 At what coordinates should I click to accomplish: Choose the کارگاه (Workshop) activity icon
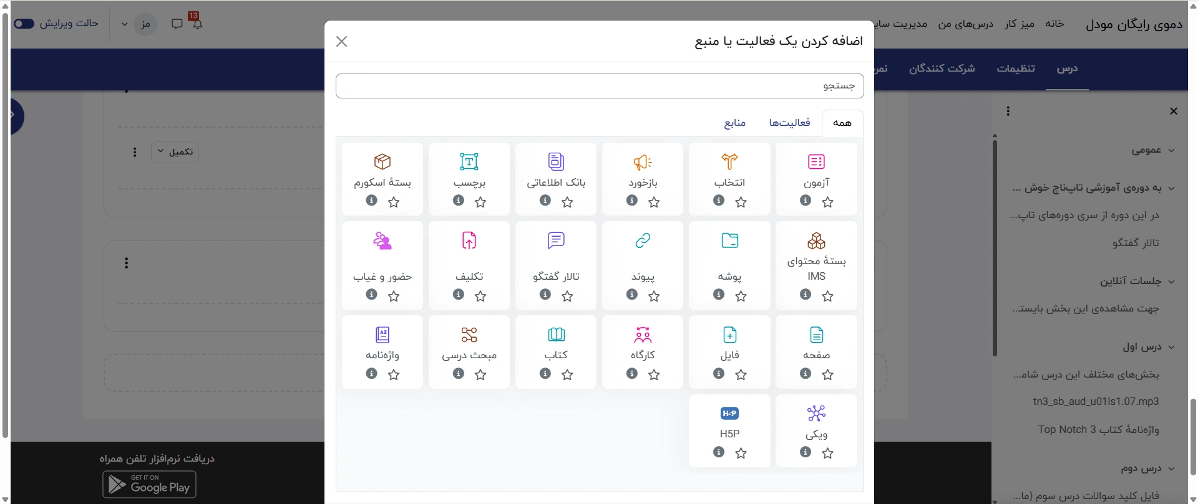(643, 335)
